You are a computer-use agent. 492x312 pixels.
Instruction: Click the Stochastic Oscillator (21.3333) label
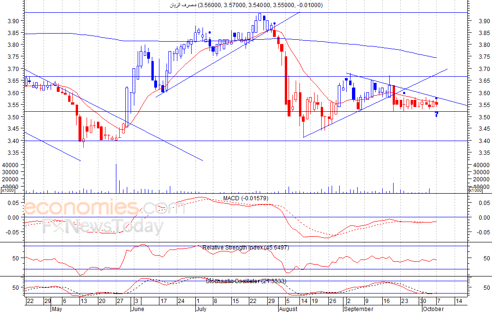pos(246,281)
